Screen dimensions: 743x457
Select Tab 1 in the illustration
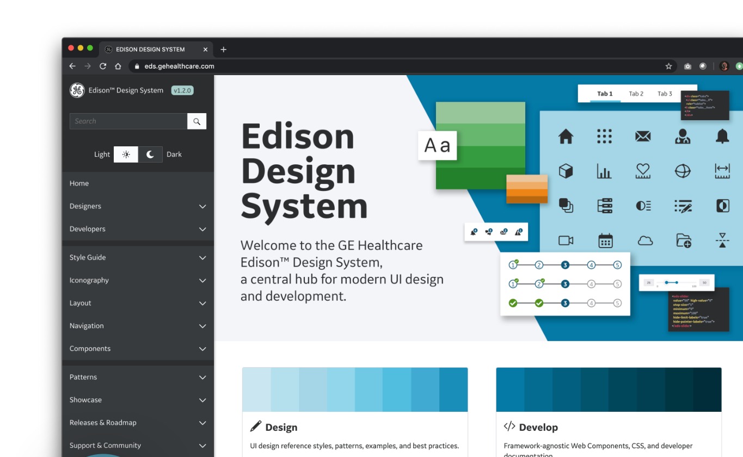[x=605, y=94]
